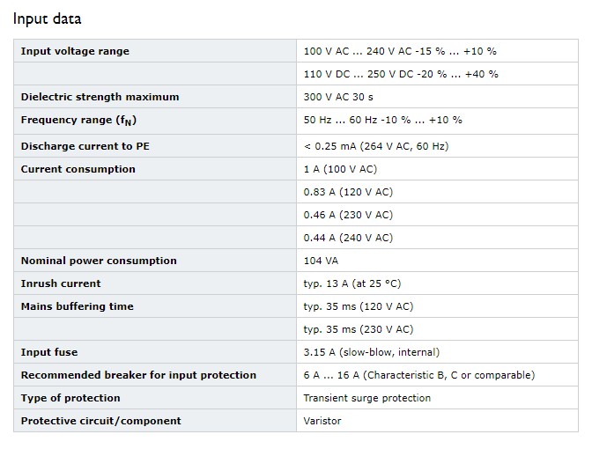Viewport: 592px width, 449px height.
Task: Click Dielectric strength maximum row label
Action: click(100, 97)
